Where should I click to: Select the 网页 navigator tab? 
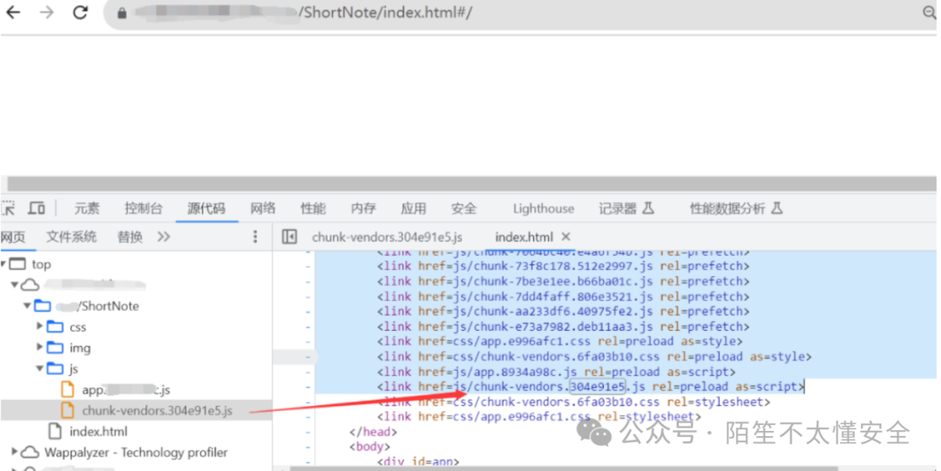tap(13, 237)
